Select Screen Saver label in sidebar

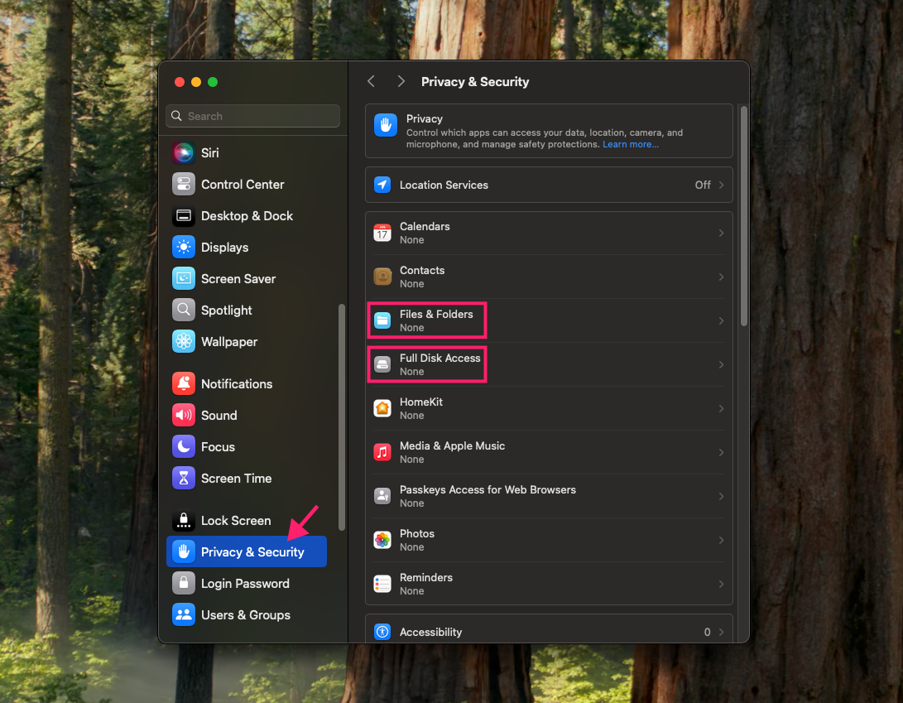coord(238,278)
